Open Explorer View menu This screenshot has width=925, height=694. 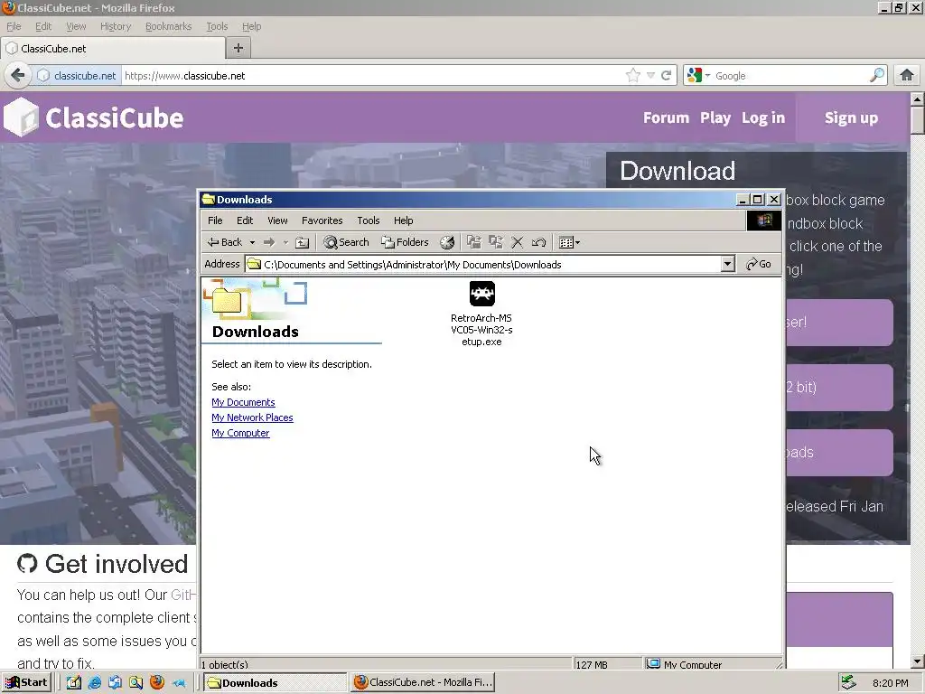click(x=277, y=220)
